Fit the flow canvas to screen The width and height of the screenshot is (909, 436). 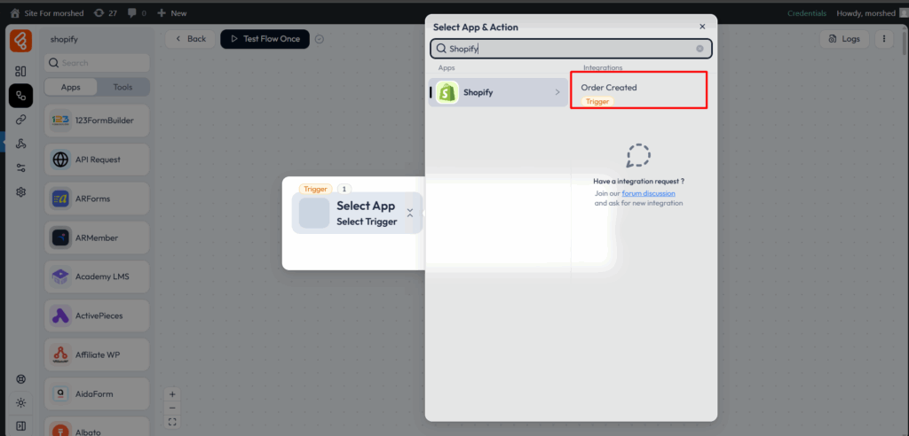click(172, 422)
